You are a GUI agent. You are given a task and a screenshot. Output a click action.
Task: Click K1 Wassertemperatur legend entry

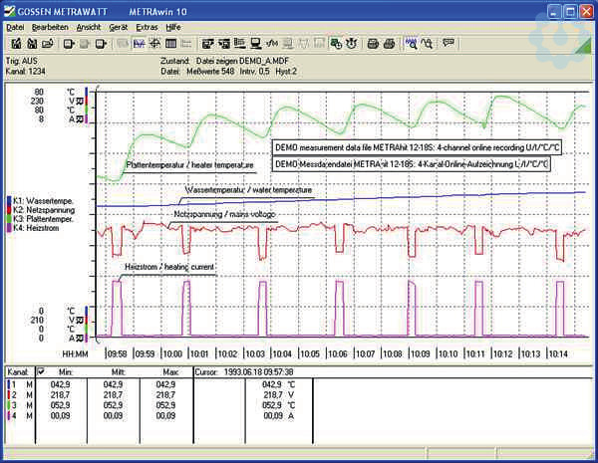point(47,202)
